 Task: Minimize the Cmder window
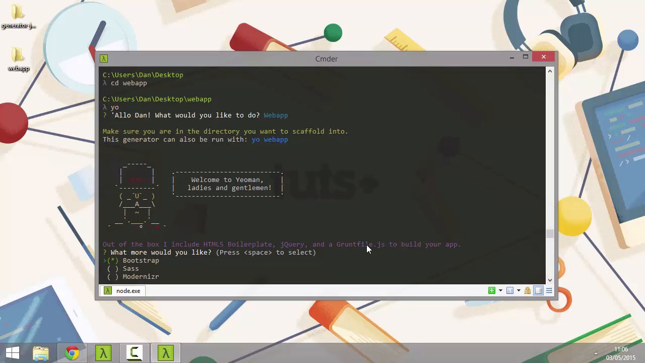pos(512,57)
